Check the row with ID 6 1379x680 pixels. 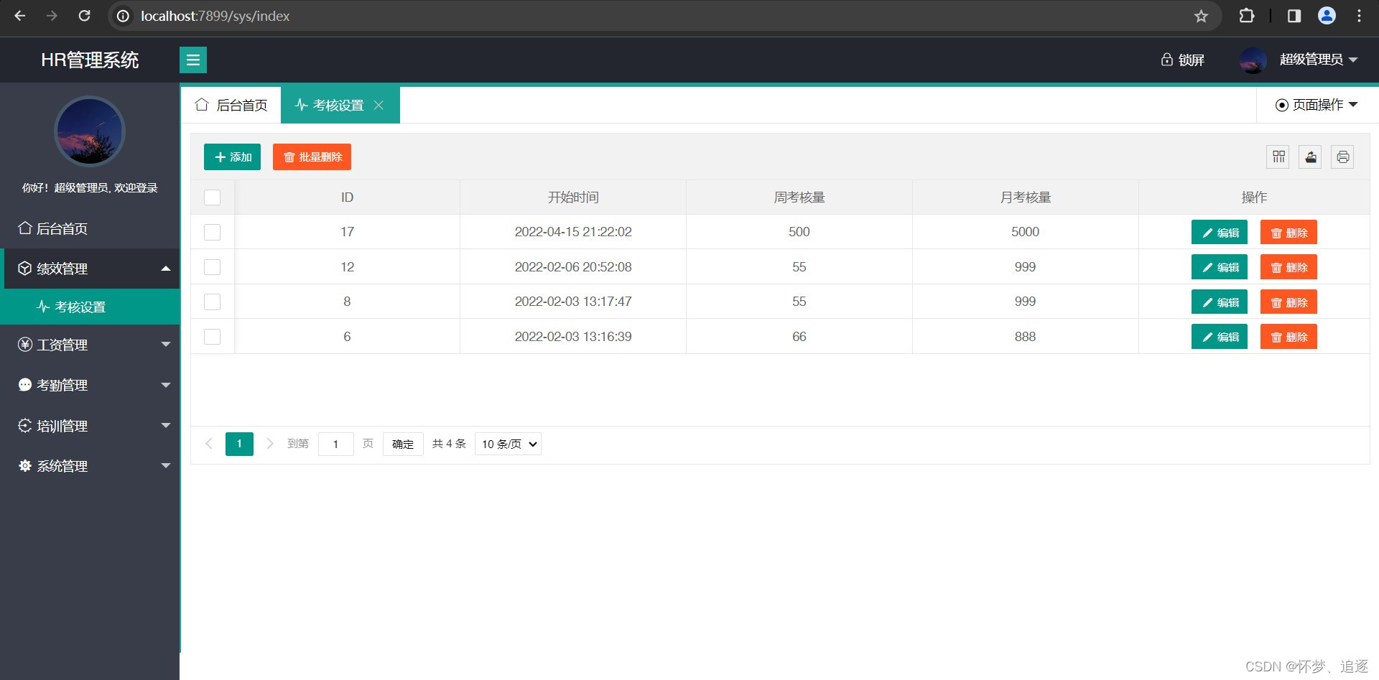click(x=213, y=337)
